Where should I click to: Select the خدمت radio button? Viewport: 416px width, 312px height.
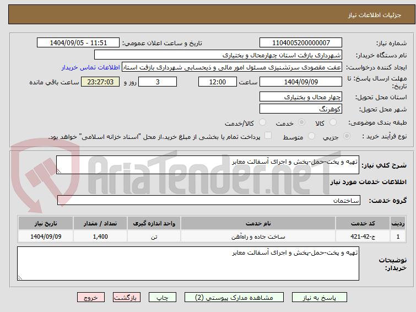point(301,122)
